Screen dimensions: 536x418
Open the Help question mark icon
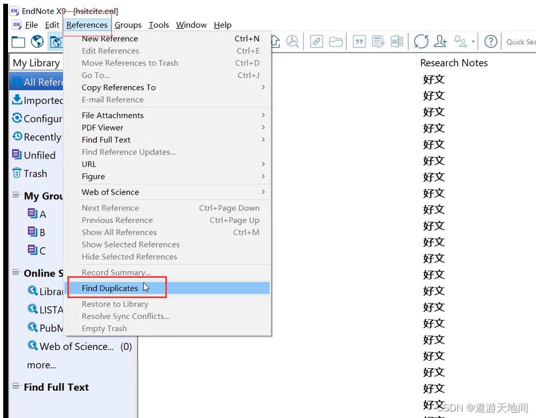491,42
